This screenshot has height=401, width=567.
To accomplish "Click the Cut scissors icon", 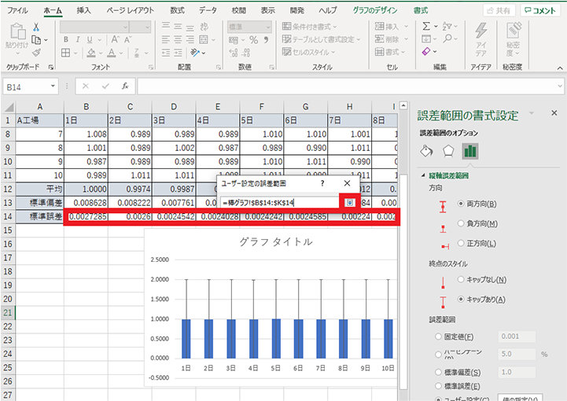I will pyautogui.click(x=36, y=27).
